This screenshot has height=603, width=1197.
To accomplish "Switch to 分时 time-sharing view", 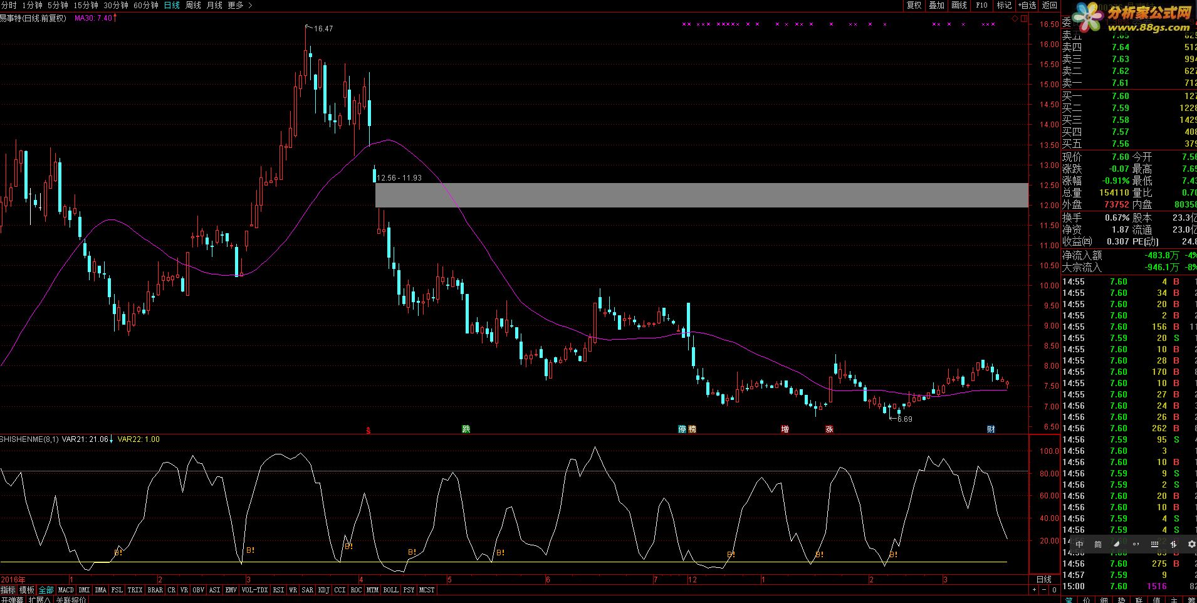I will (x=9, y=5).
